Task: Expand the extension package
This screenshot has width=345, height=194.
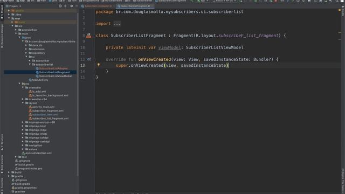Action: tap(26, 49)
